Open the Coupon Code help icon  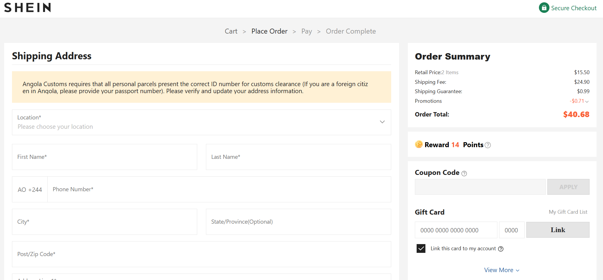coord(464,173)
